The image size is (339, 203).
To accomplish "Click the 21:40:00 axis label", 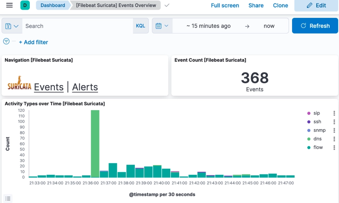I will tap(162, 183).
